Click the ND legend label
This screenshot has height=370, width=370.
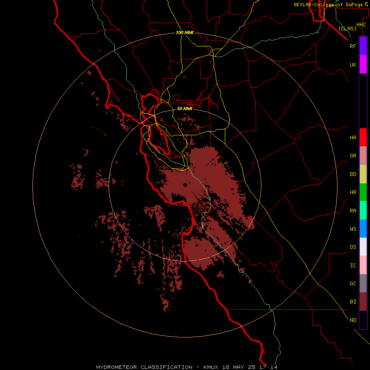tap(353, 320)
